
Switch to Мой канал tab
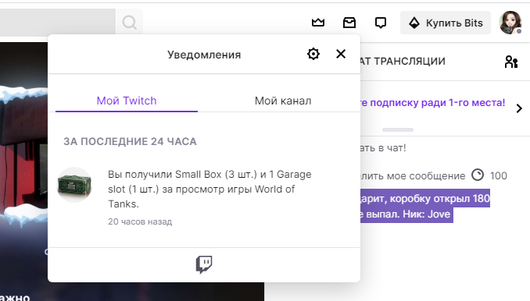point(283,101)
